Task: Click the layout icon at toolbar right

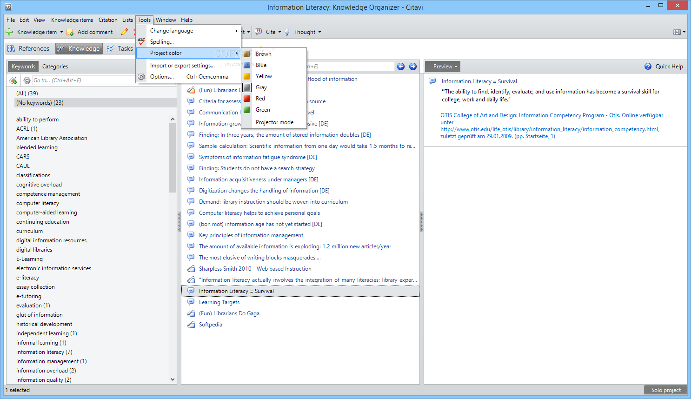Action: 677,32
